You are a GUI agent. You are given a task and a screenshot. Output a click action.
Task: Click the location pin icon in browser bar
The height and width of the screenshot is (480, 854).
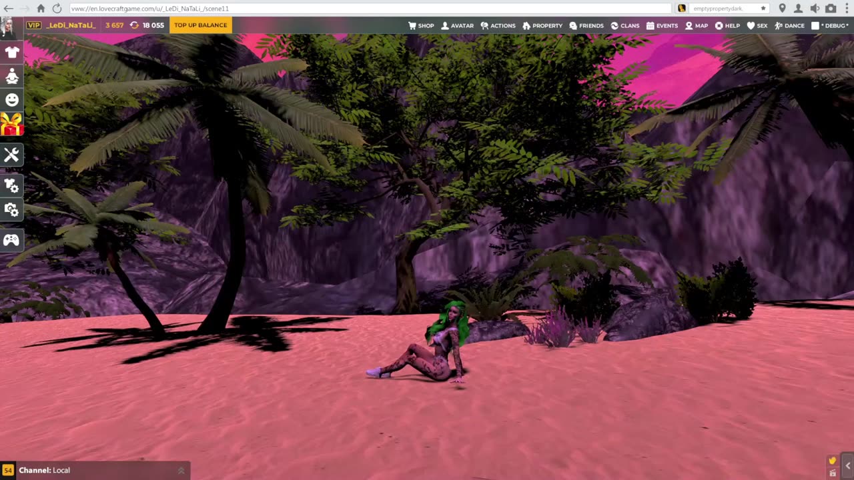tap(782, 8)
